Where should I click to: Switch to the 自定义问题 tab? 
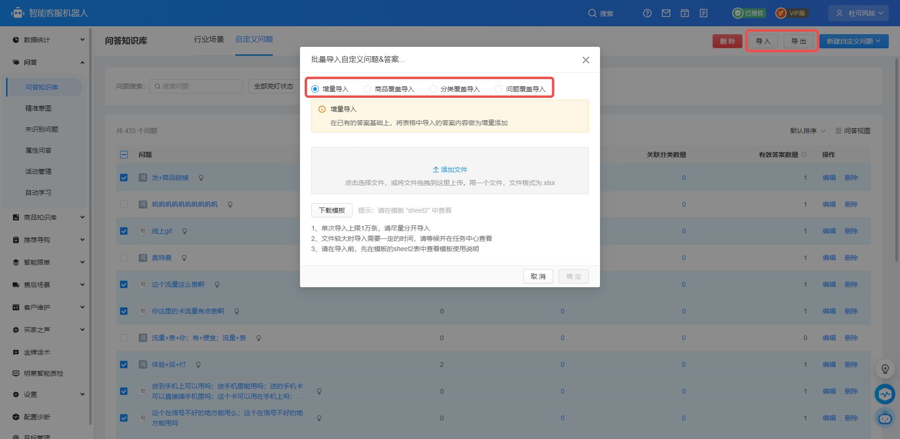(x=254, y=39)
